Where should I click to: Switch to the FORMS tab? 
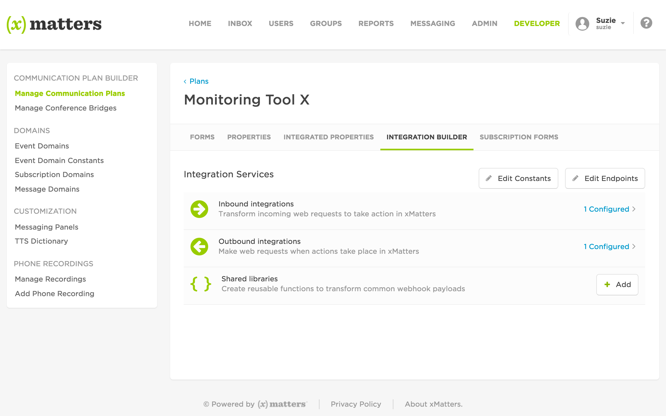(202, 137)
